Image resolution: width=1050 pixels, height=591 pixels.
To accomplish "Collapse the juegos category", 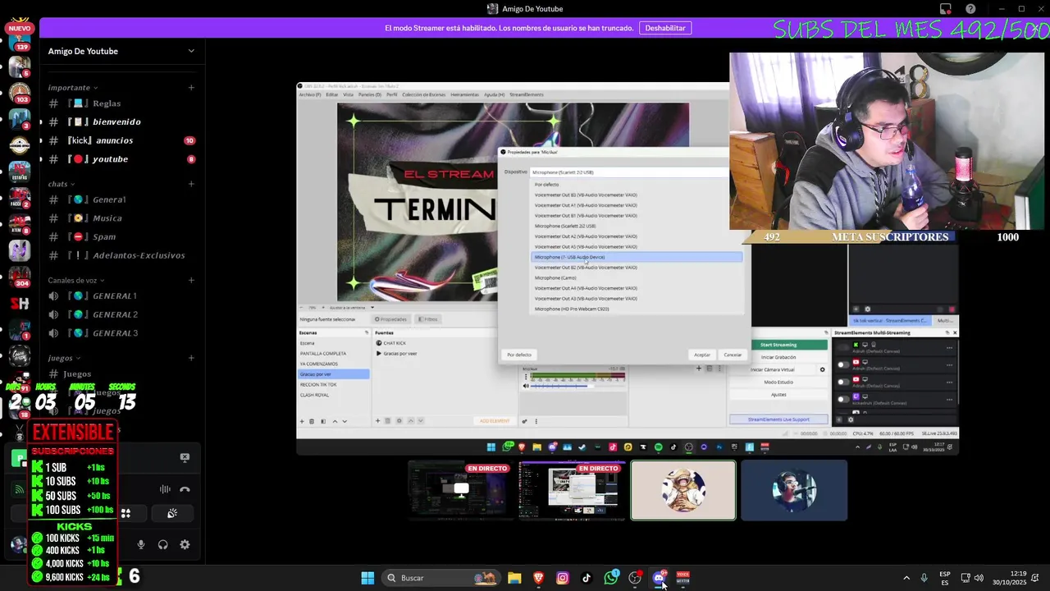I will 64,358.
